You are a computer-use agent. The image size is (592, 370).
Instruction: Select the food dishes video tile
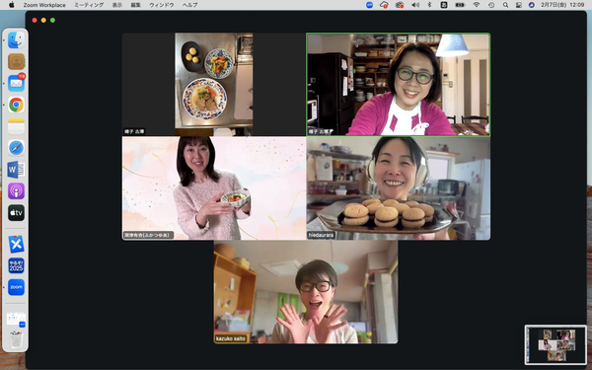tap(214, 84)
